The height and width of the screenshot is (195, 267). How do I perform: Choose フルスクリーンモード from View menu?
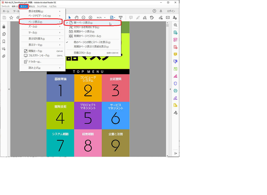tap(42, 56)
